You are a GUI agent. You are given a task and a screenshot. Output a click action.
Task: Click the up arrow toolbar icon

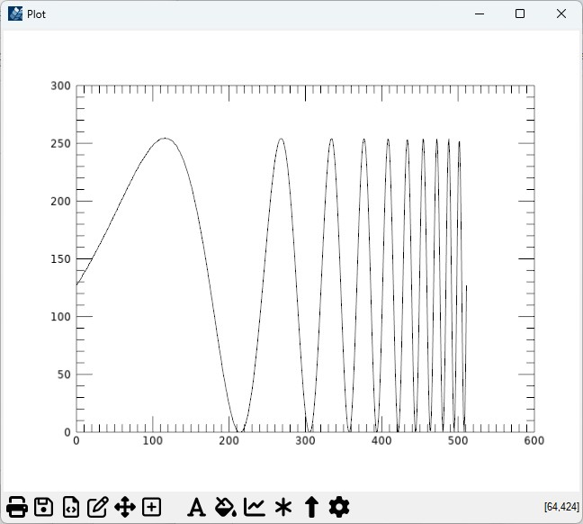[311, 507]
